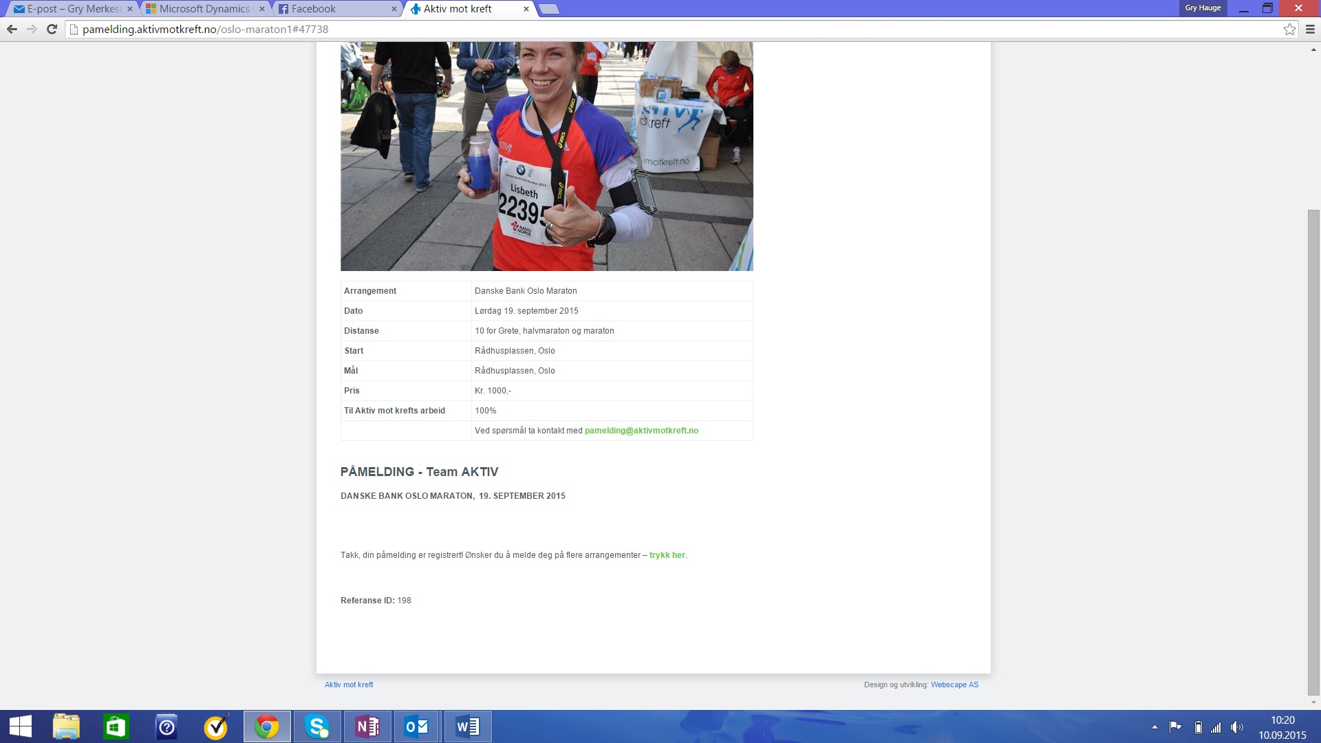Open the Action Center flag icon
Screen dimensions: 1321x743
coord(1175,727)
